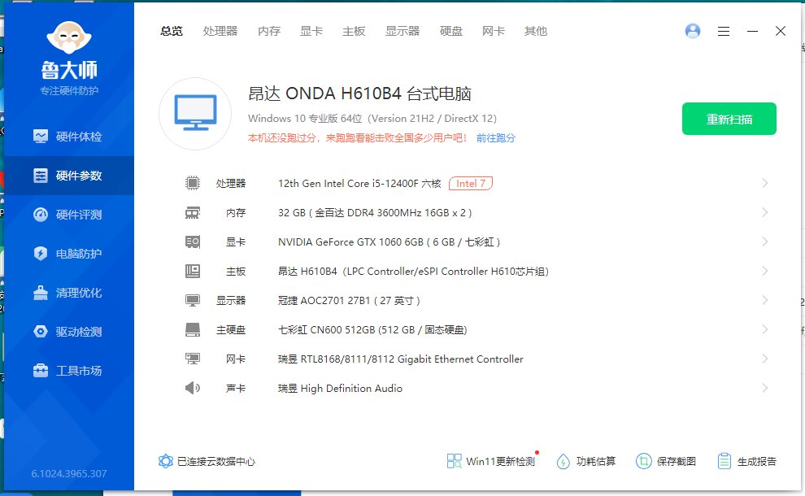The image size is (805, 496).
Task: Open the user account avatar
Action: pyautogui.click(x=693, y=32)
